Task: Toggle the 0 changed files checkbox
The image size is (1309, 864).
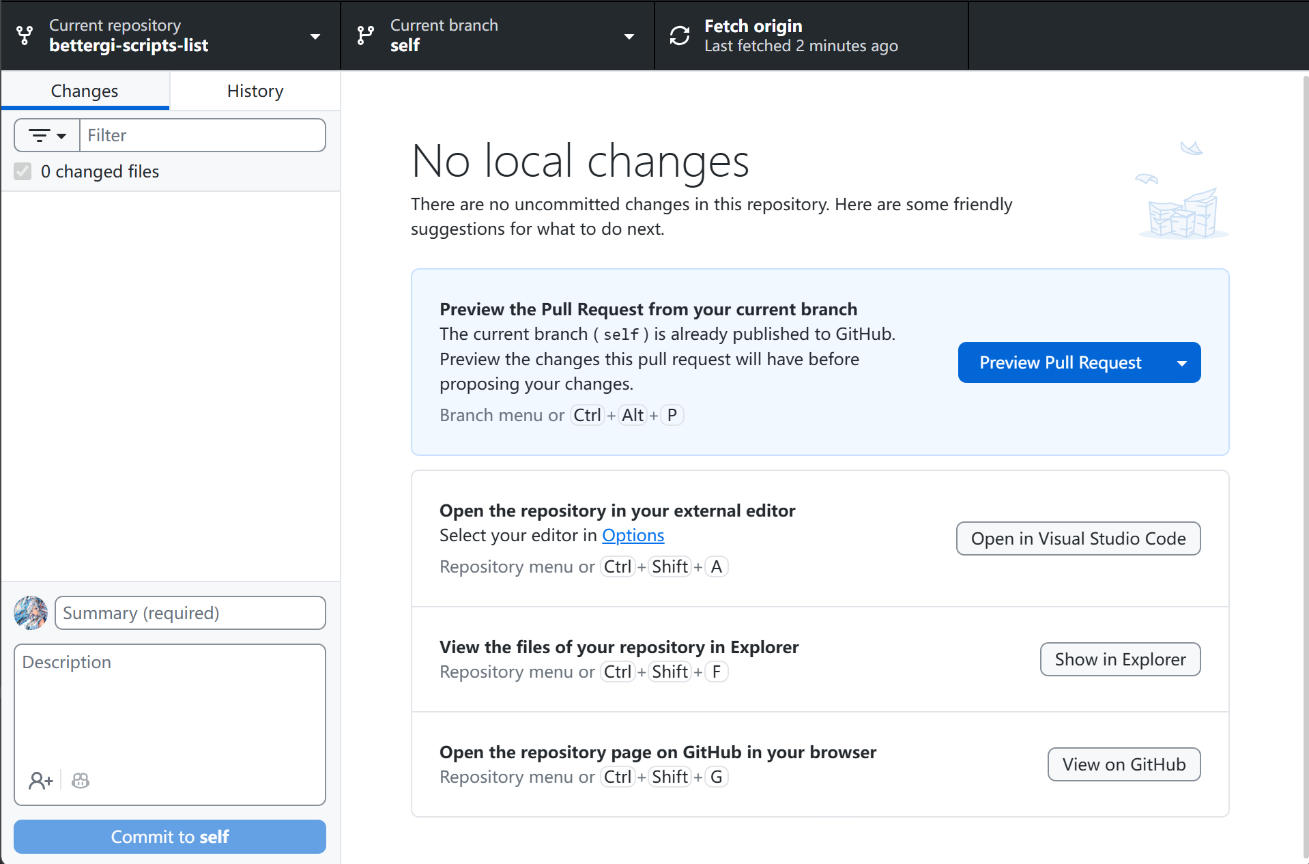Action: point(23,171)
